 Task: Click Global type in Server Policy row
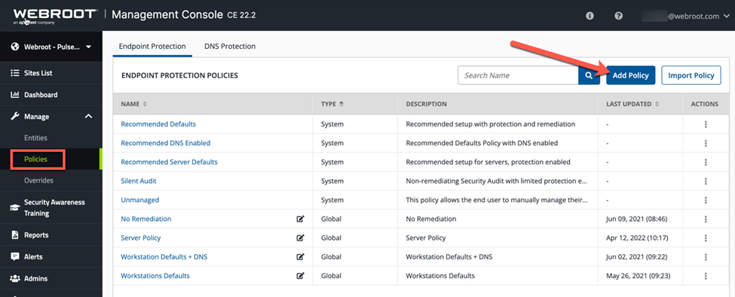[x=331, y=238]
